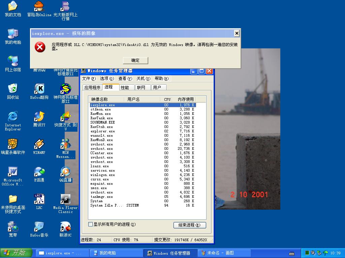Select 神网委托标准版II desktop icon
Viewport: 345px width, 258px height.
(65, 93)
